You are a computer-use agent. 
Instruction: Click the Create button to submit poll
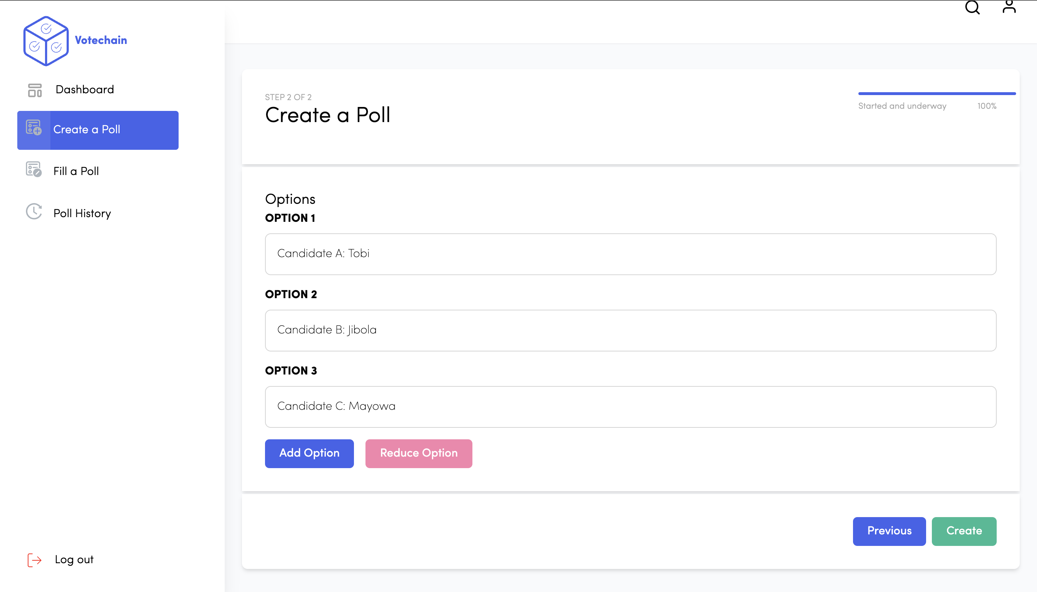pos(964,531)
